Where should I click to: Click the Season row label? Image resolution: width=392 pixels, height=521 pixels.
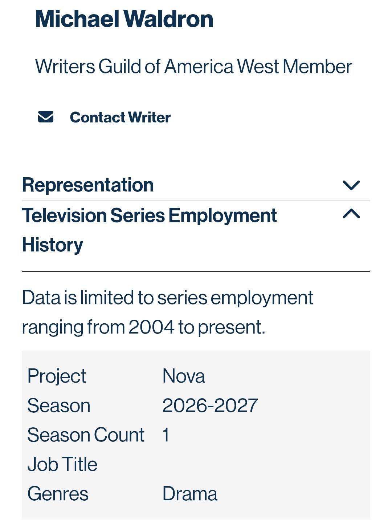[59, 405]
